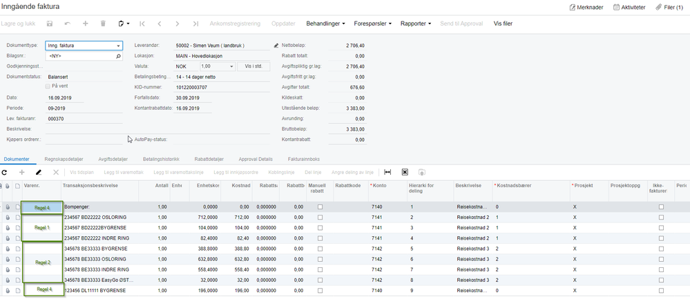Click the save (diskette) toolbar icon
690x308 pixels.
[50, 23]
